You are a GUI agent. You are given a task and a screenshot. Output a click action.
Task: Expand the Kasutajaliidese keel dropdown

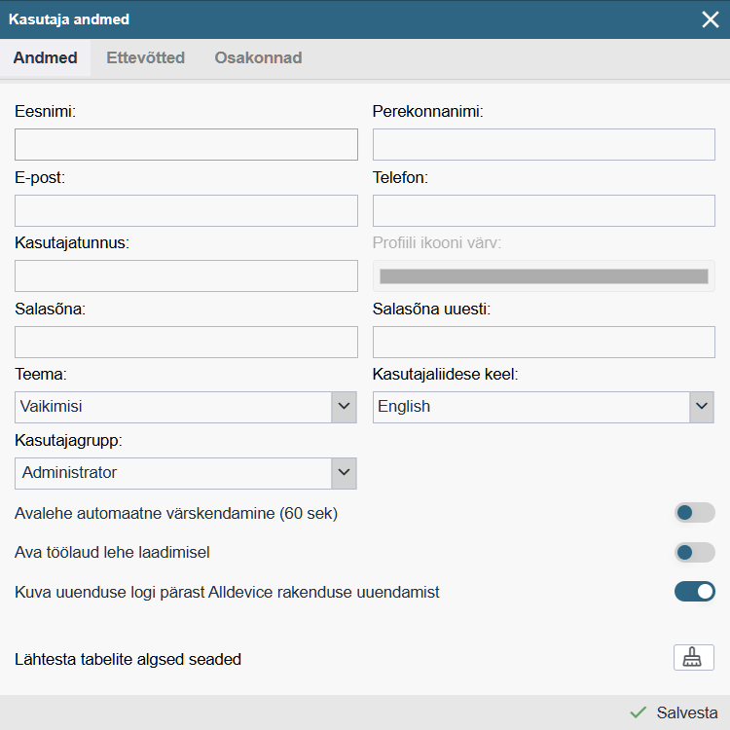coord(543,407)
